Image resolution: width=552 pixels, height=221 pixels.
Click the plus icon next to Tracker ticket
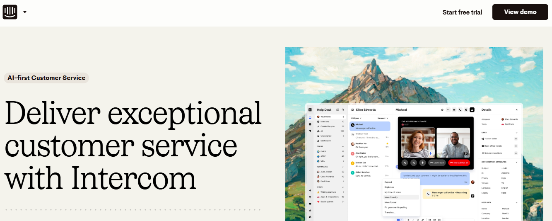click(516, 139)
